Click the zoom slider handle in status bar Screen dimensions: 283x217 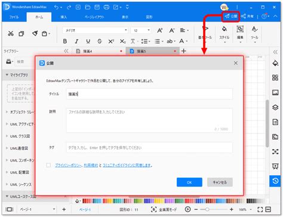pyautogui.click(x=207, y=209)
